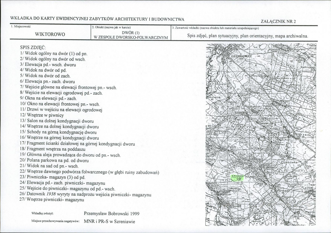Click the green highlighted D.Wiktorowo map marker
Viewport: 331px width, 233px height.
(x=237, y=177)
